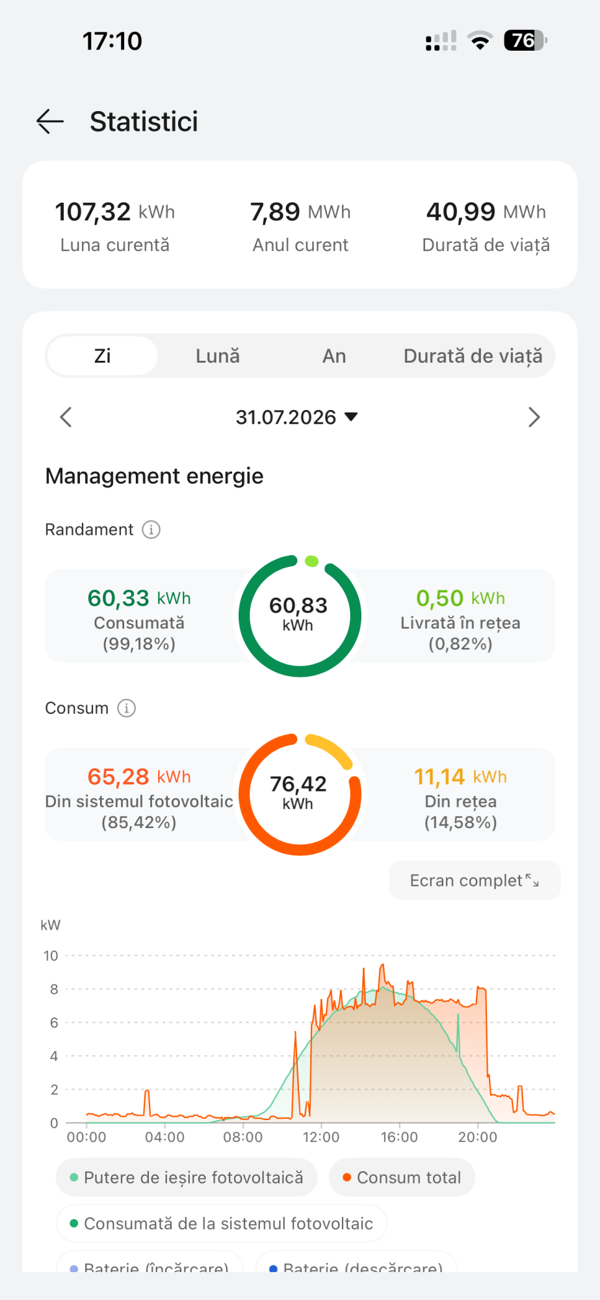Toggle Putere de ieșire fotovoltaică legend

(x=187, y=1177)
